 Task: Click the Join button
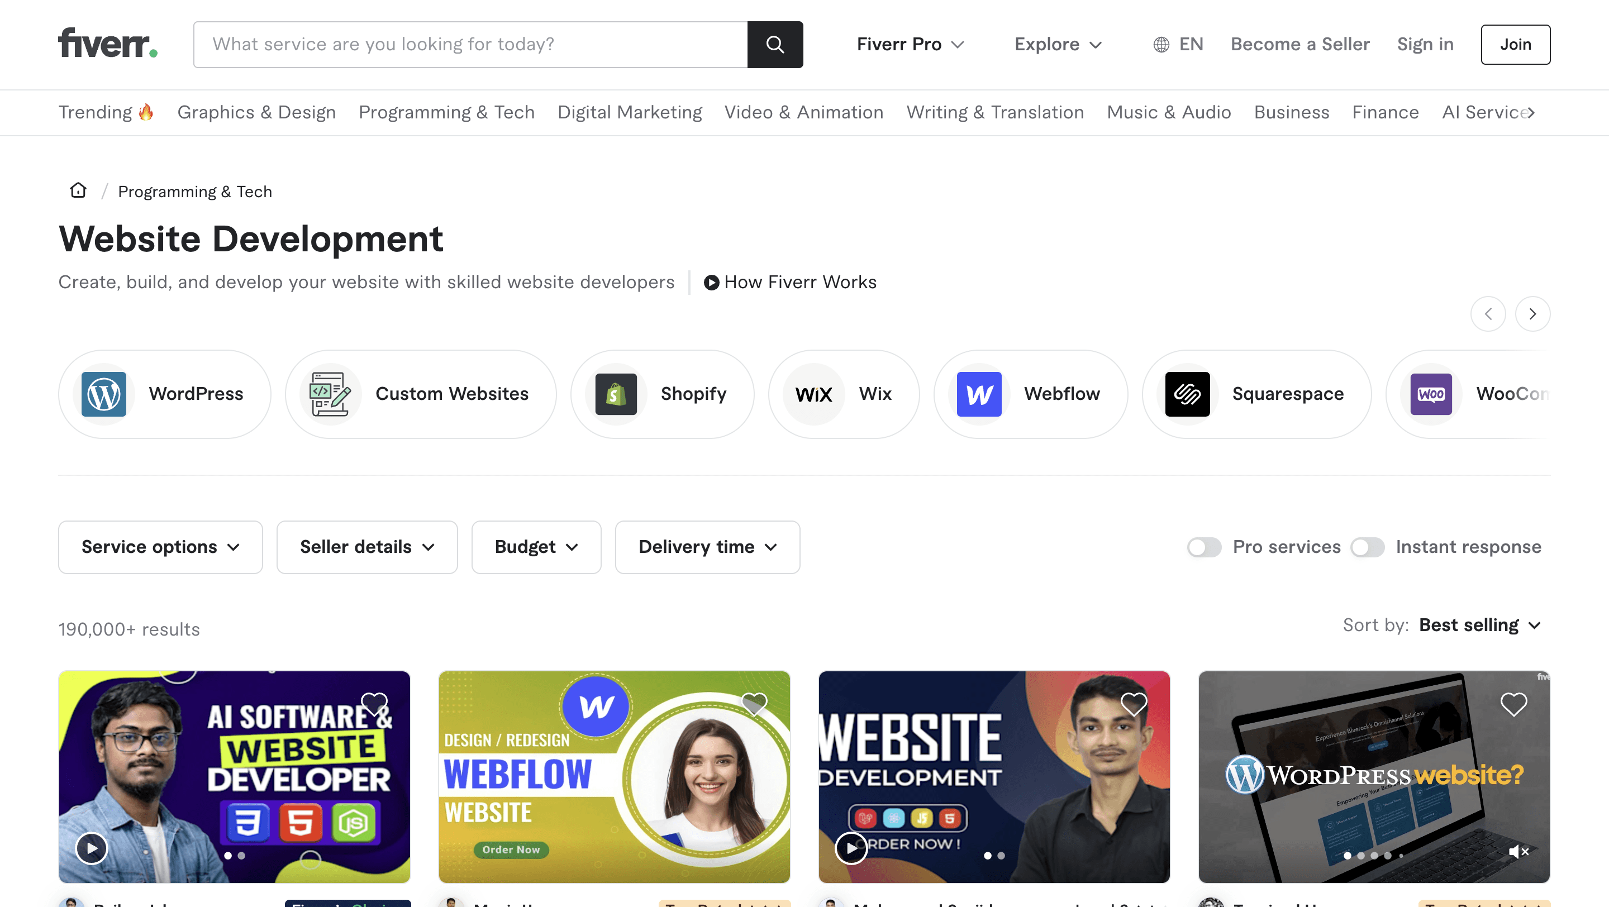click(x=1515, y=44)
